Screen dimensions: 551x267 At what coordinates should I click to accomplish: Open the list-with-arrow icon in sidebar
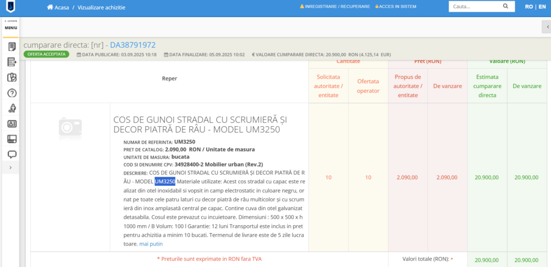(x=11, y=62)
